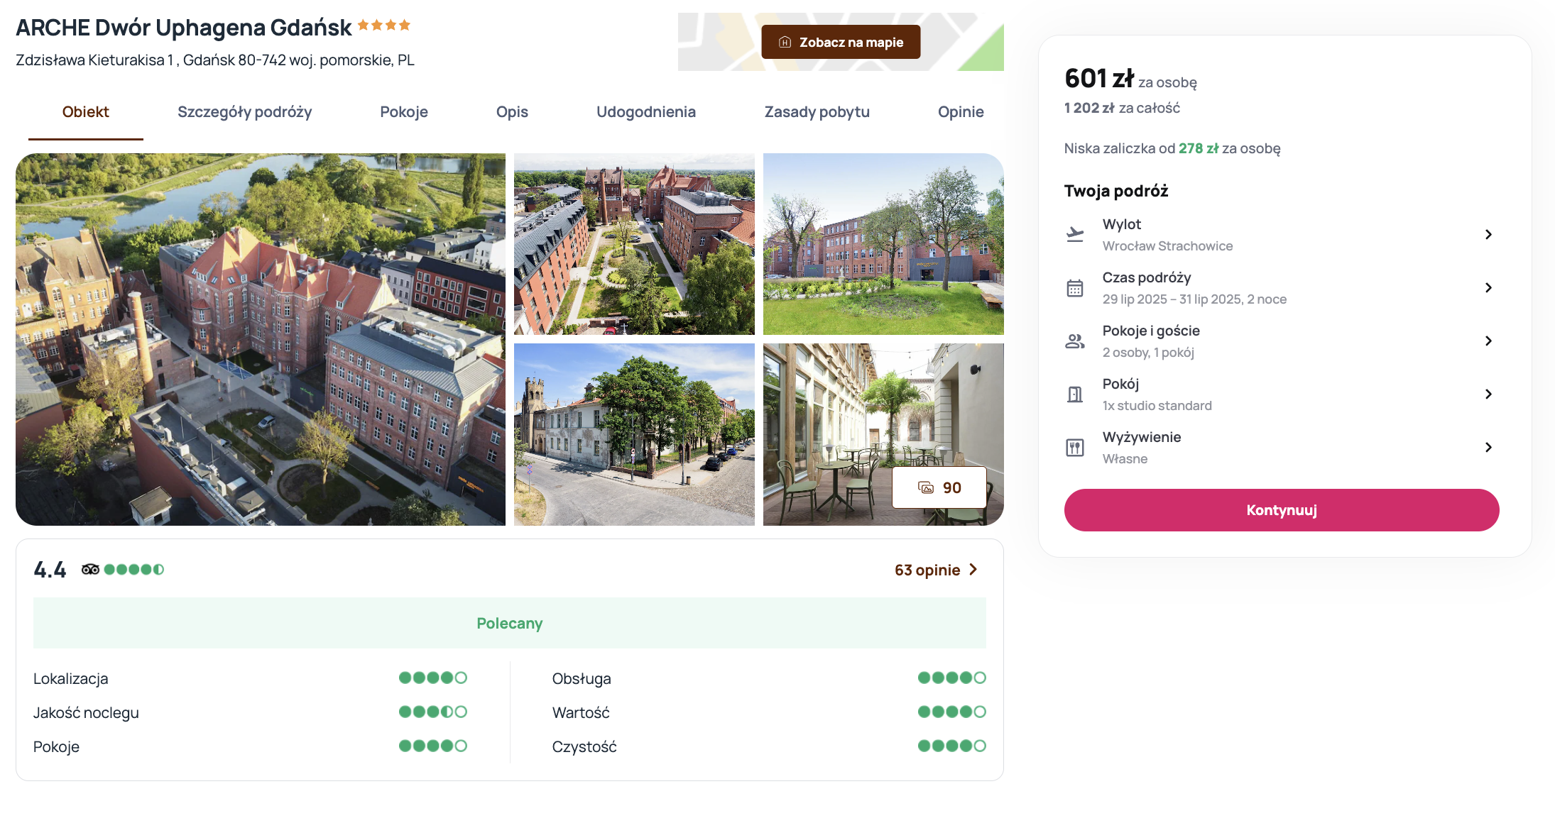Viewport: 1555px width, 823px height.
Task: Click the Czystość rating dots
Action: [951, 746]
